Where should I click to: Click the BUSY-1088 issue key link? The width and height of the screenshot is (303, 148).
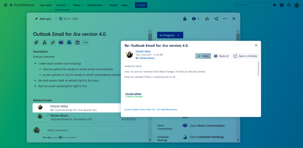pyautogui.click(x=70, y=19)
